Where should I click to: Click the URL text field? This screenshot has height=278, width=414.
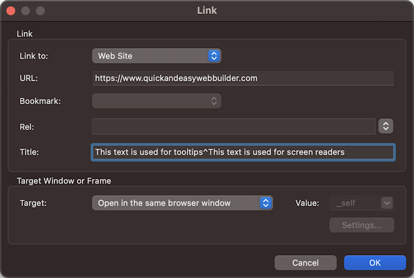(243, 78)
